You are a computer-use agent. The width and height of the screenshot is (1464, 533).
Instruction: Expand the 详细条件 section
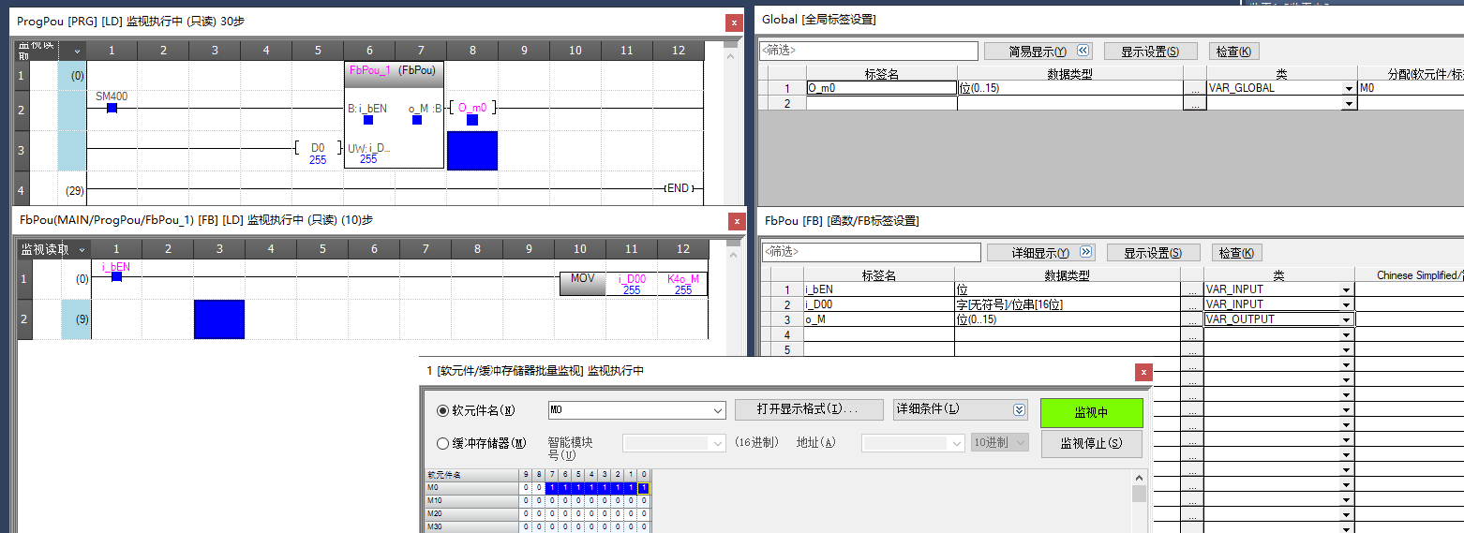click(1019, 410)
